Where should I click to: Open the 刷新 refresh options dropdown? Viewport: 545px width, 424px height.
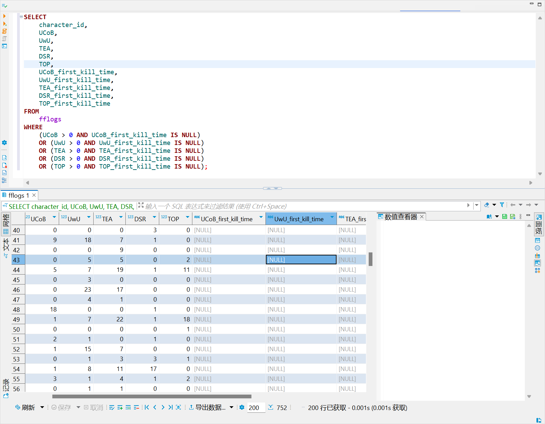[x=42, y=407]
